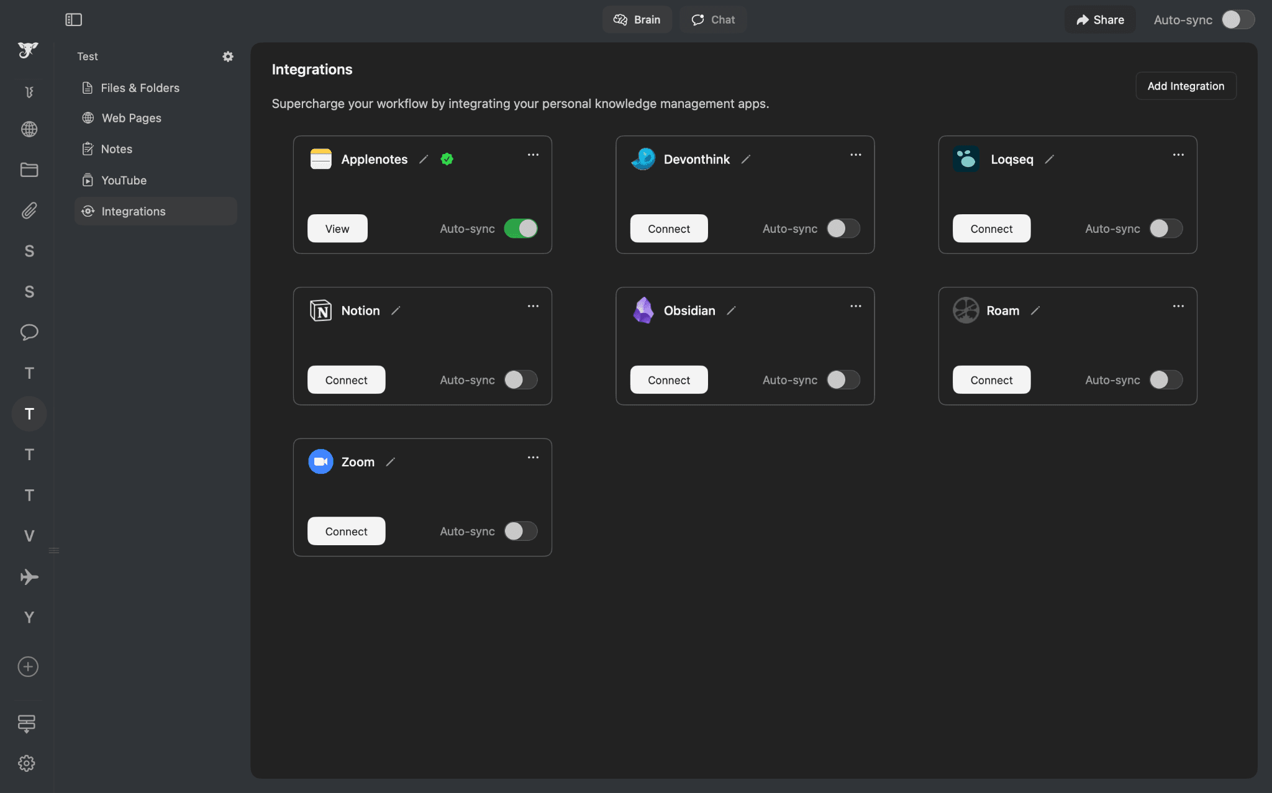This screenshot has height=793, width=1272.
Task: Switch to the Brain tab
Action: pyautogui.click(x=637, y=20)
